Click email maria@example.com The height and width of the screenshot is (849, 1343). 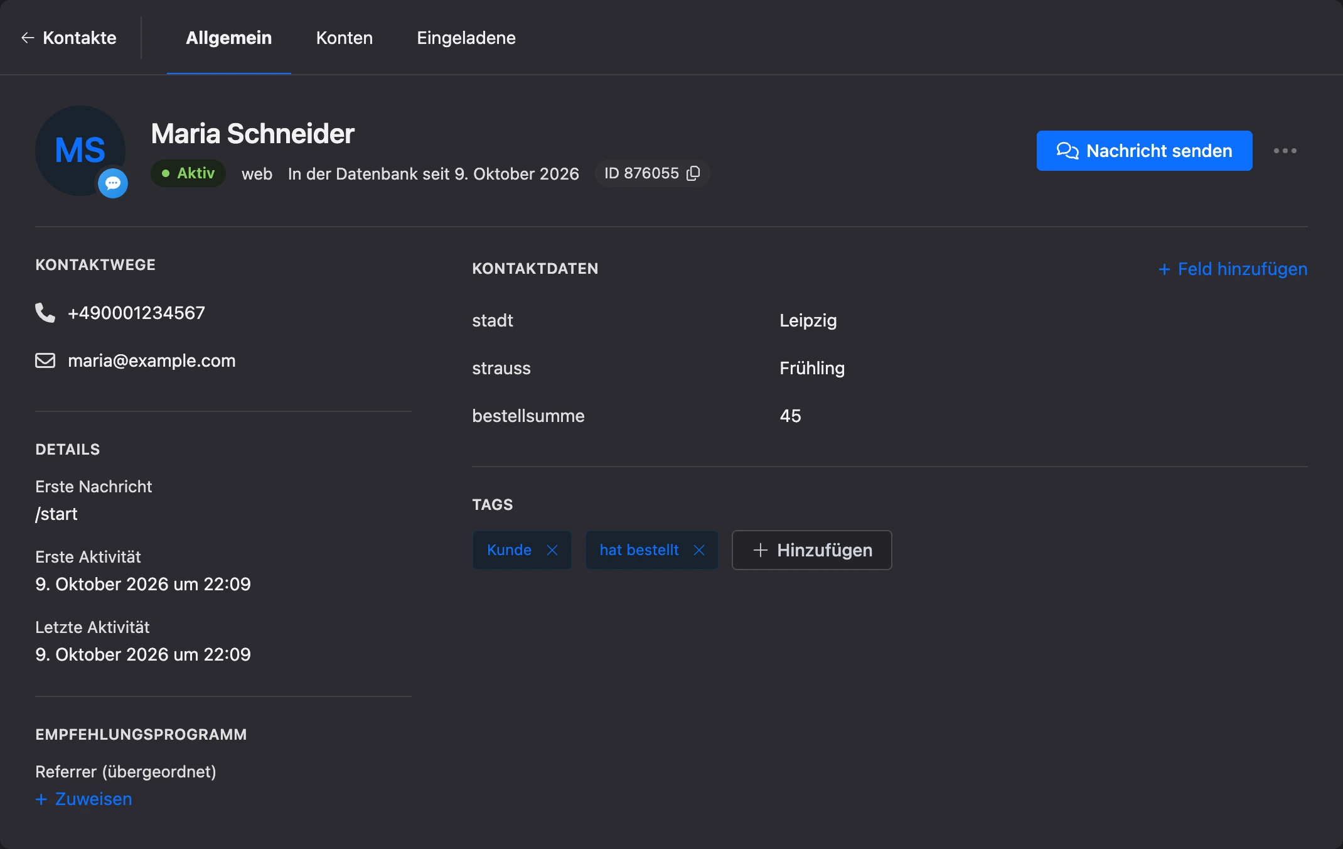tap(152, 360)
